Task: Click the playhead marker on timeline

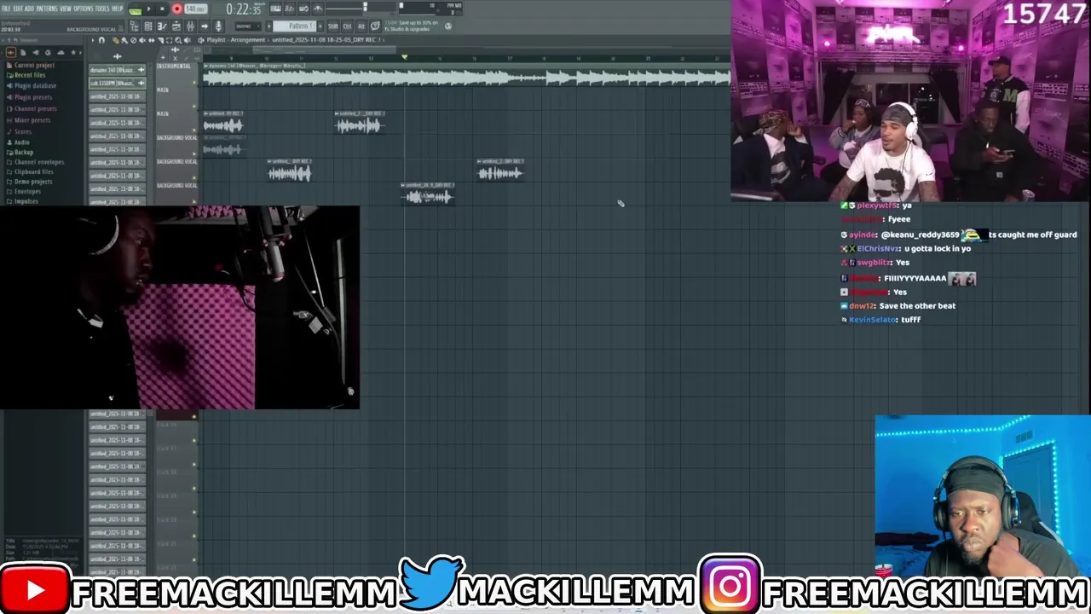Action: pyautogui.click(x=404, y=57)
